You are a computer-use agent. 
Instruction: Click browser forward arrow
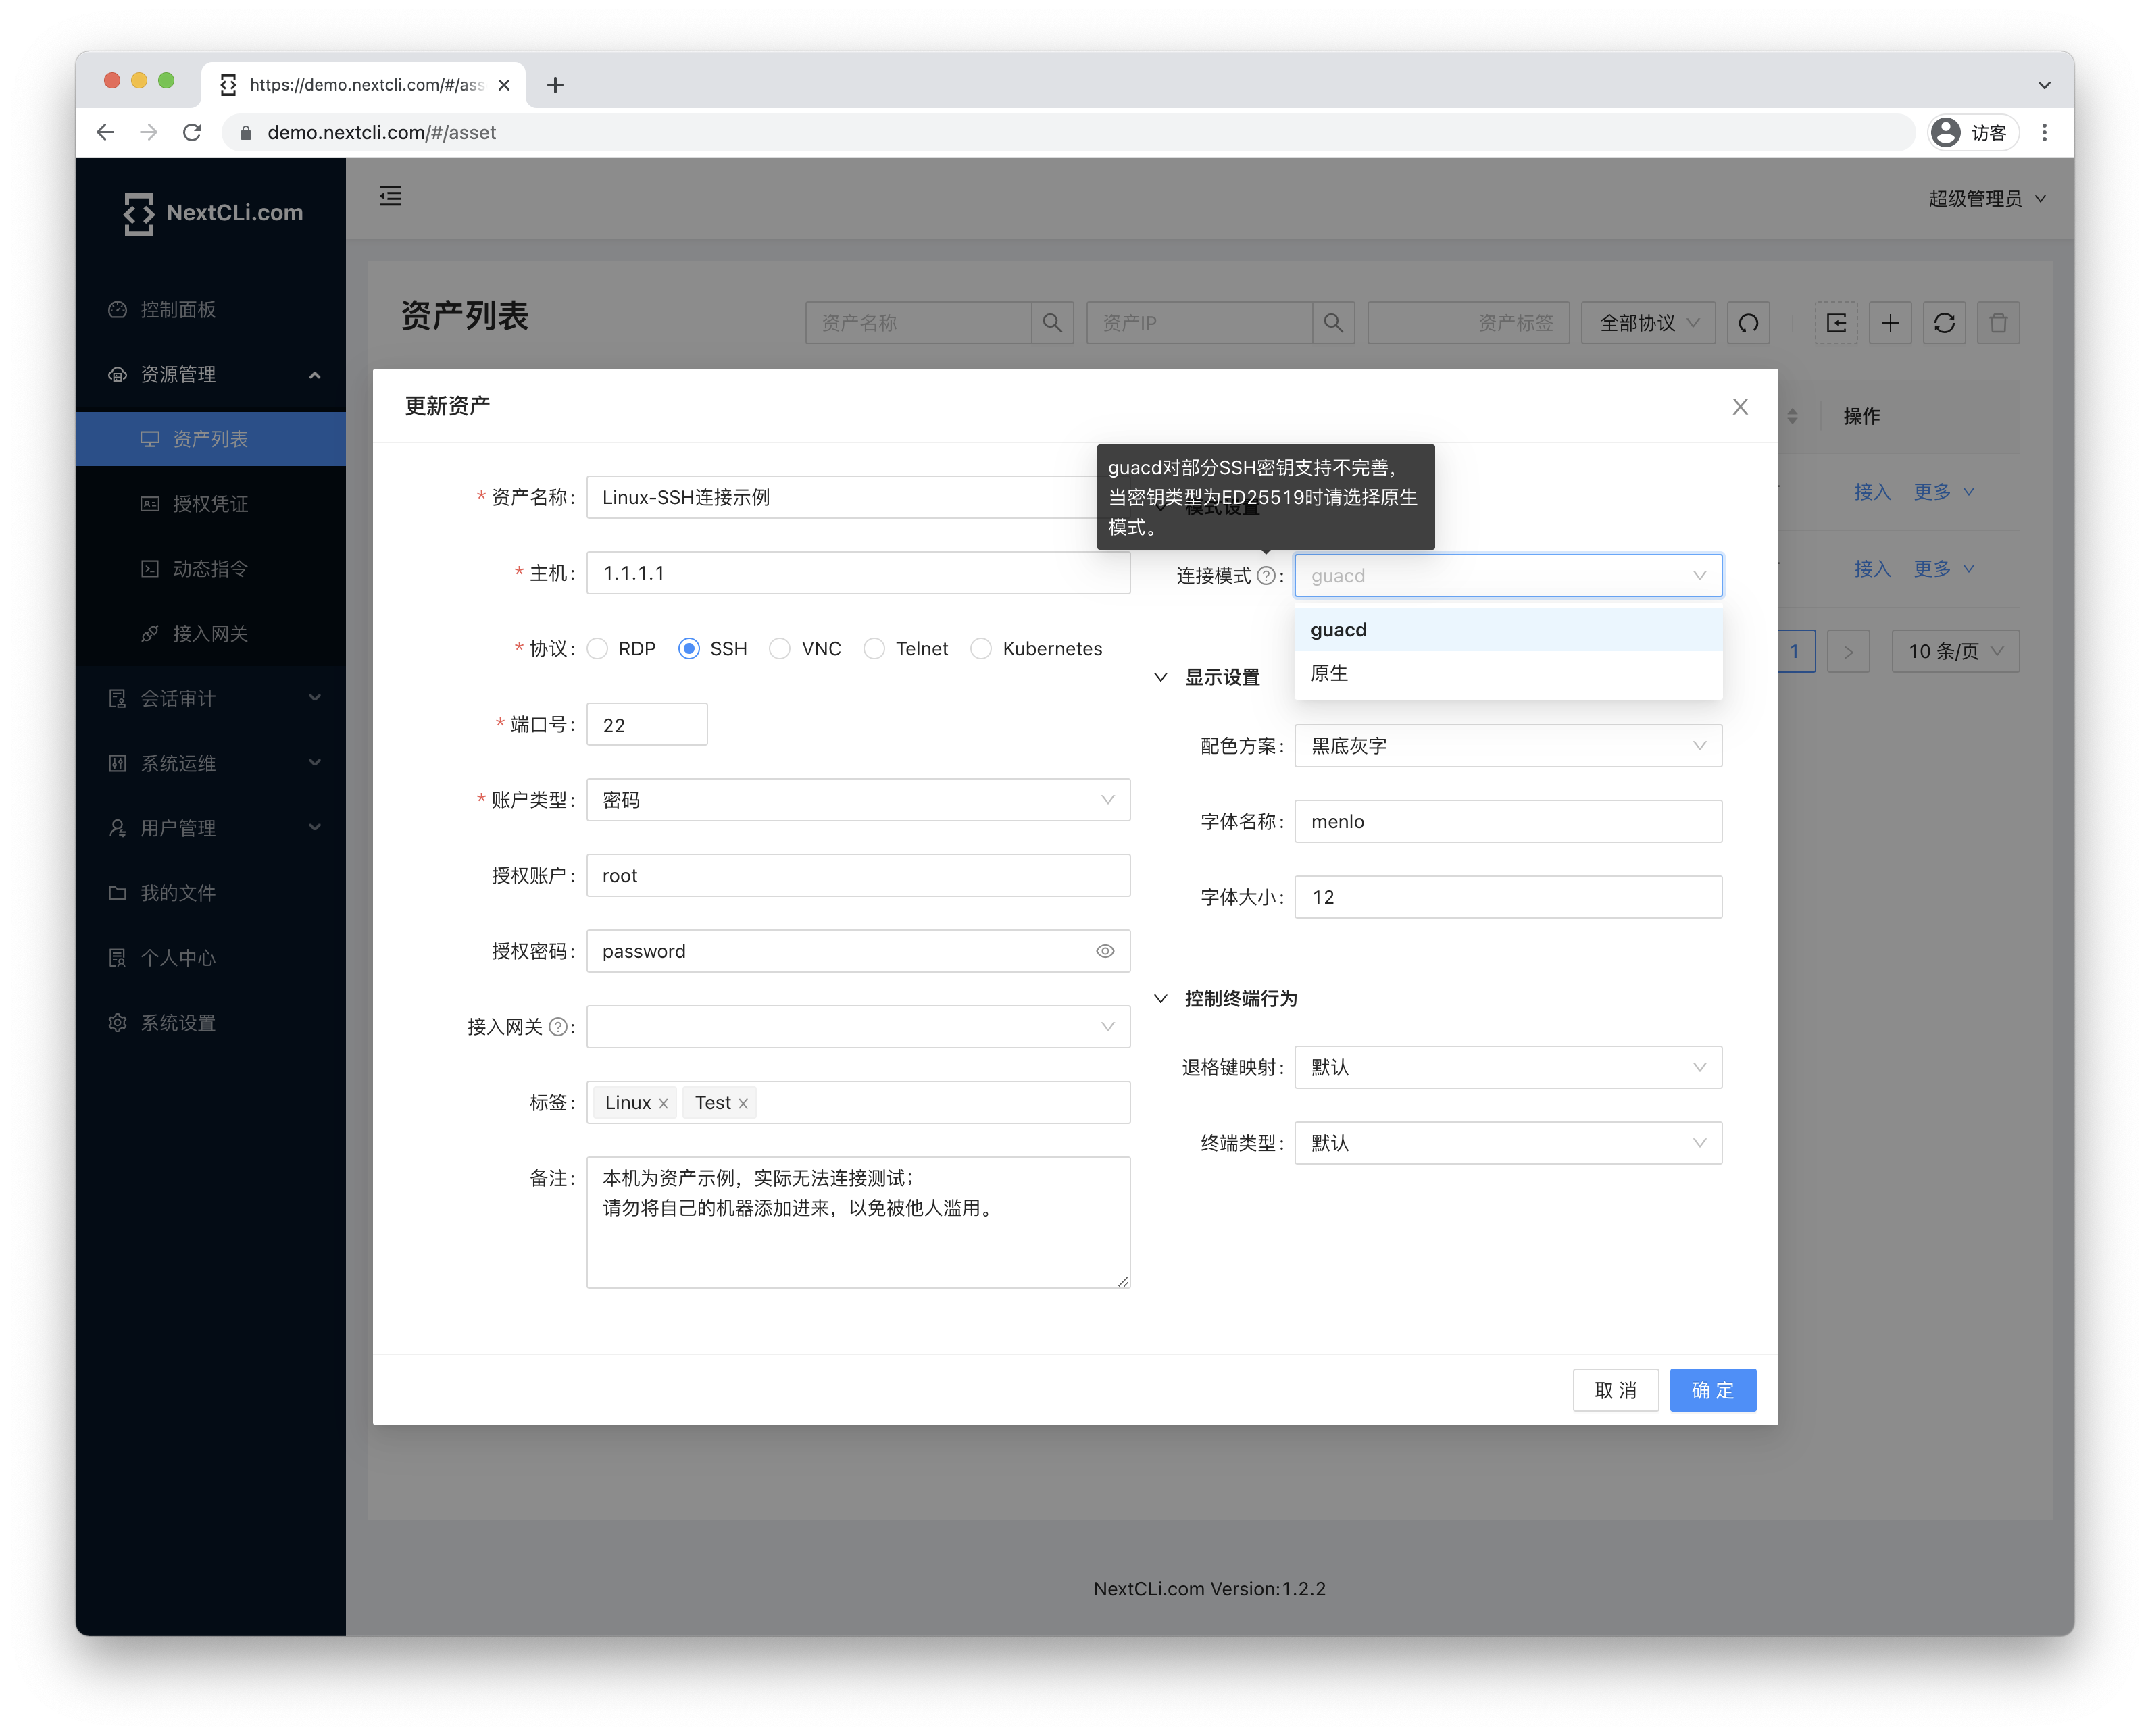pos(148,132)
